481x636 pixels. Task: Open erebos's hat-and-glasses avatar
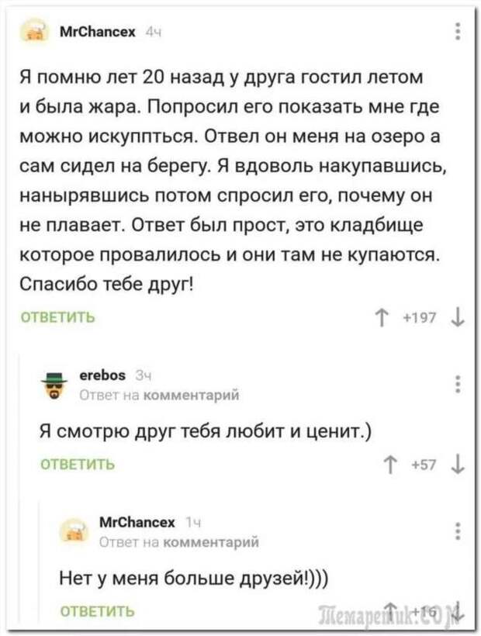54,385
